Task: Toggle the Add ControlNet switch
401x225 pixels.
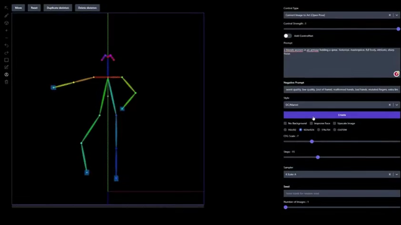Action: [287, 36]
